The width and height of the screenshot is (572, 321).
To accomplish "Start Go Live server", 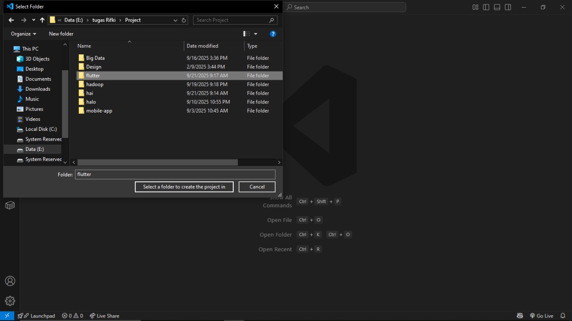I will pyautogui.click(x=542, y=316).
